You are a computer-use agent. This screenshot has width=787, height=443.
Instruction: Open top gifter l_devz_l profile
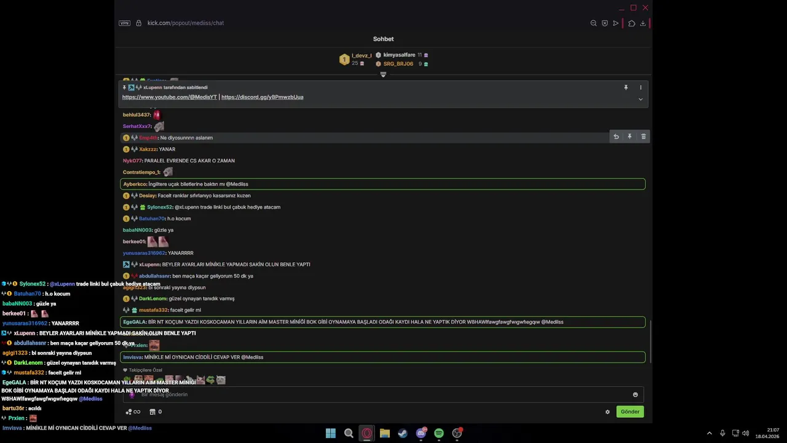tap(362, 56)
